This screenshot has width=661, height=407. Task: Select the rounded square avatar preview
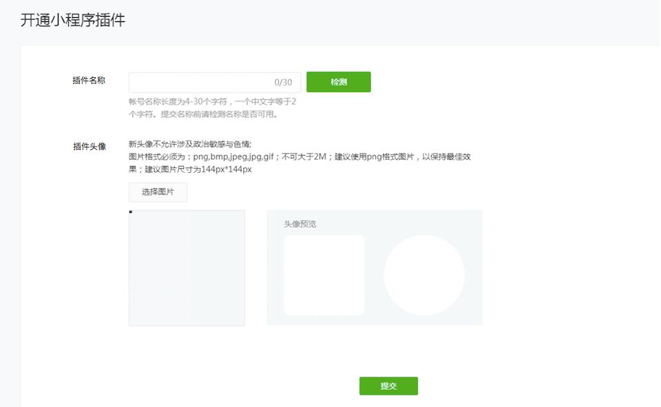click(x=324, y=275)
